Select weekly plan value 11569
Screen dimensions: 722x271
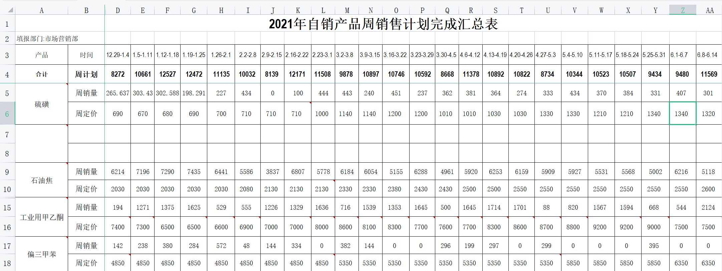click(709, 74)
